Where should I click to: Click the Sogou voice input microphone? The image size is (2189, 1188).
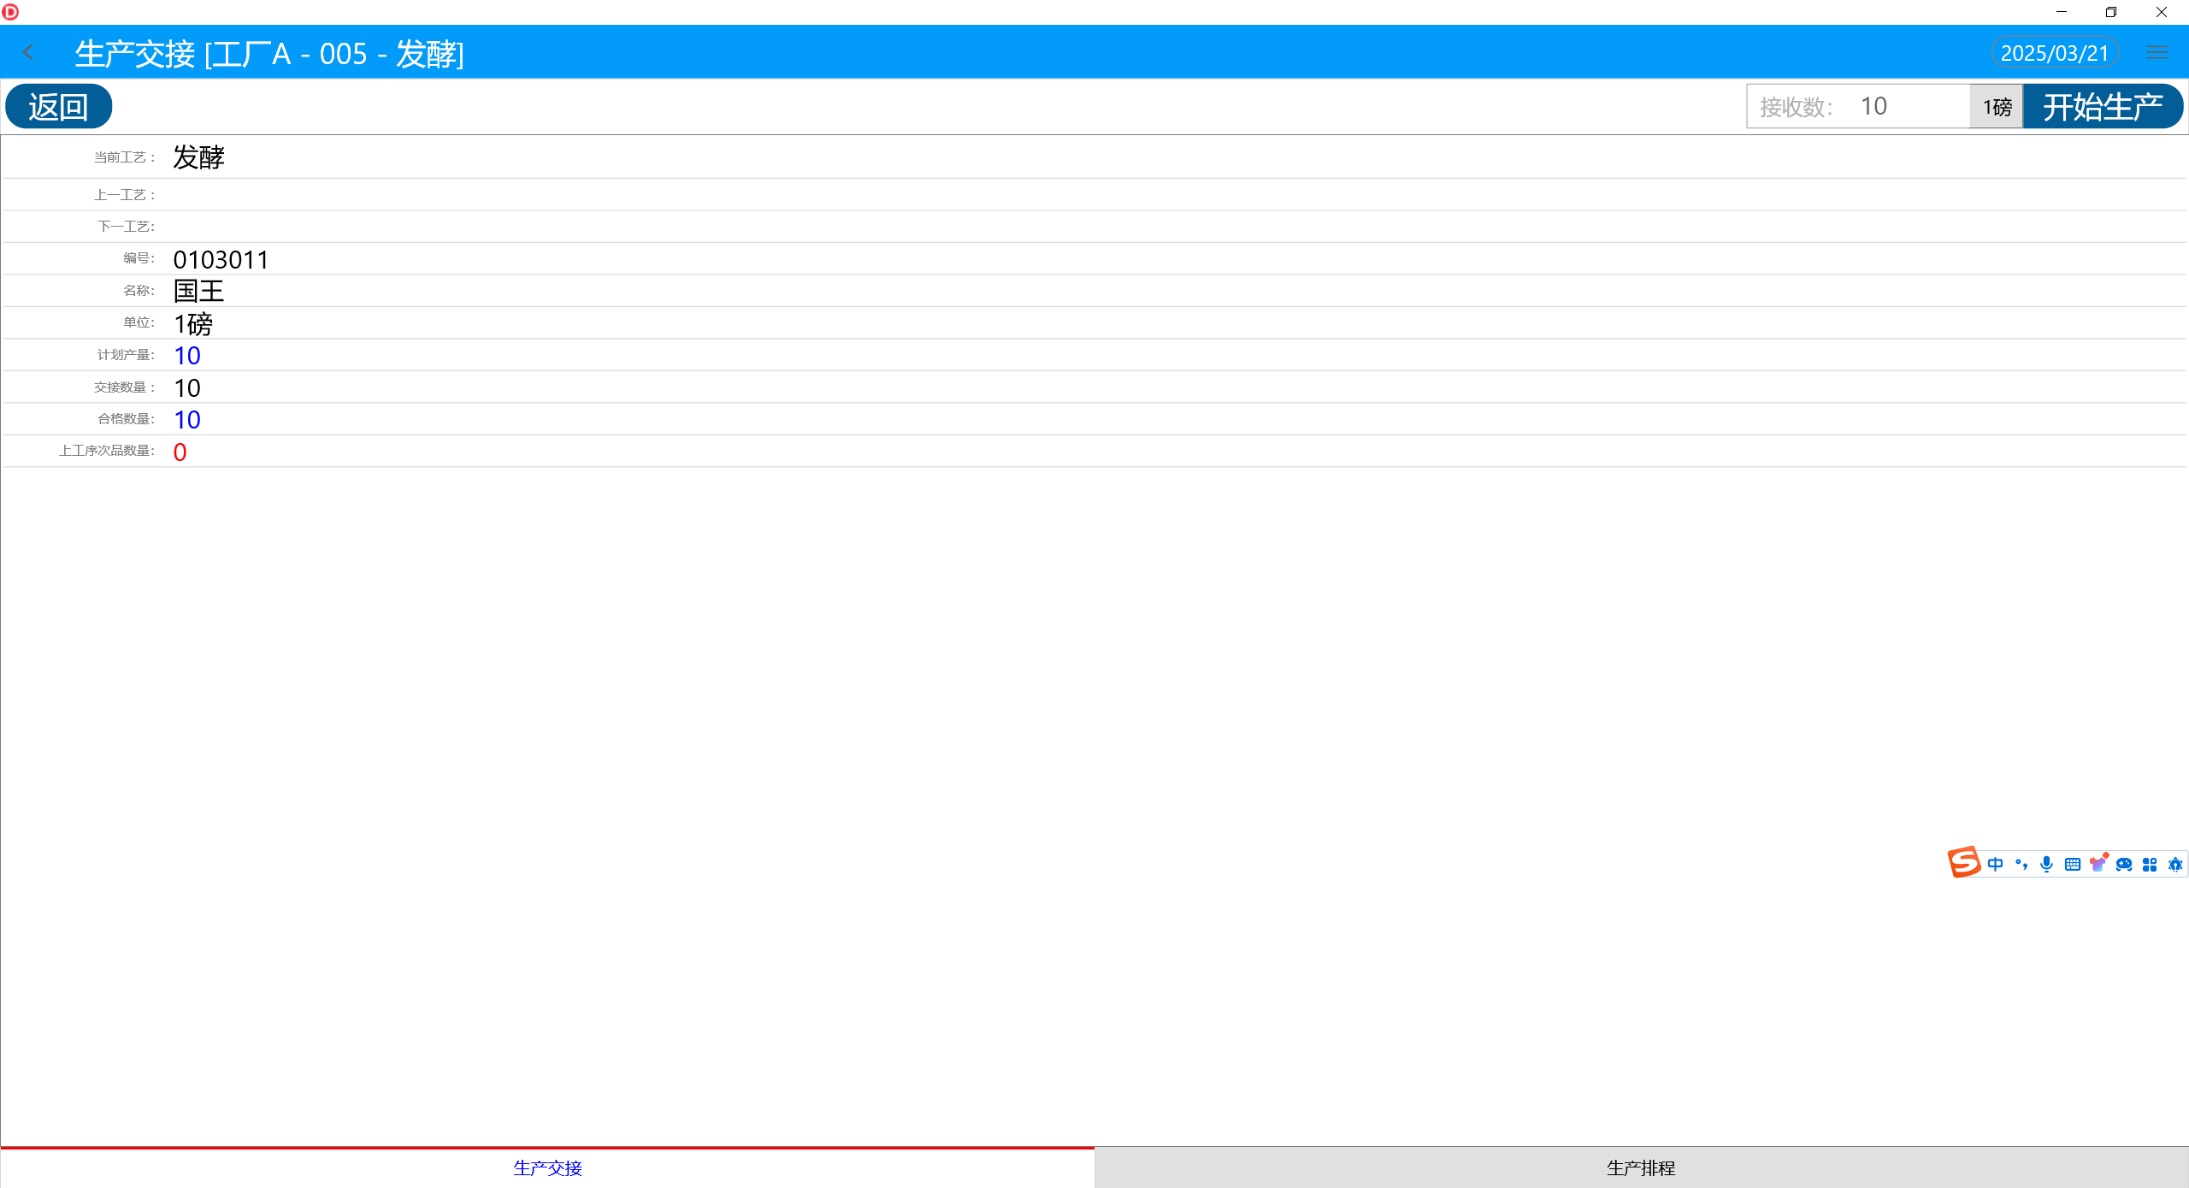coord(2046,865)
